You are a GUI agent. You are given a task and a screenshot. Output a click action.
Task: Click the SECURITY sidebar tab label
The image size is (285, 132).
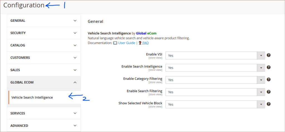18,33
